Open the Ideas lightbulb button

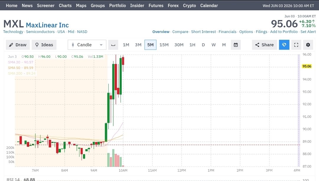44,45
